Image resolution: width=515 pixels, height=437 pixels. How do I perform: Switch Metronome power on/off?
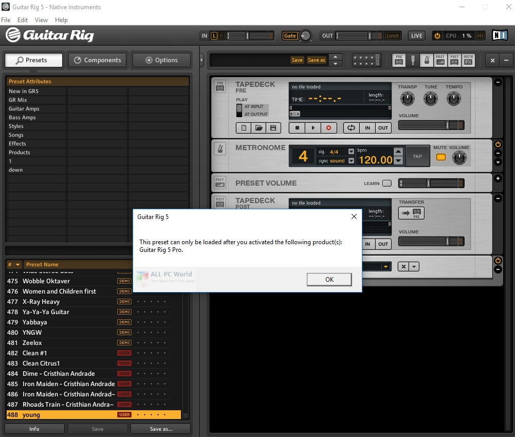(x=498, y=144)
